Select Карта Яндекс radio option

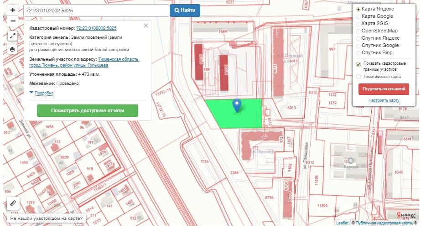(x=358, y=9)
